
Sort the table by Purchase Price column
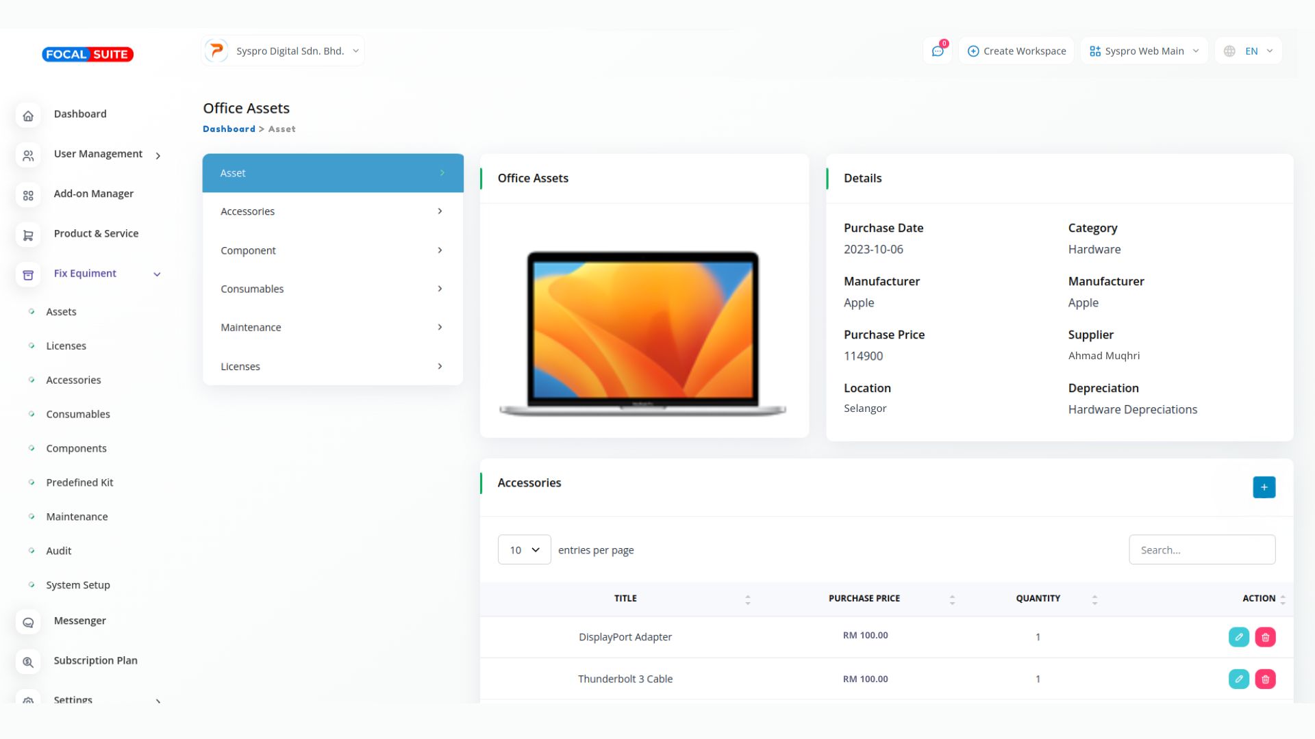tap(864, 599)
